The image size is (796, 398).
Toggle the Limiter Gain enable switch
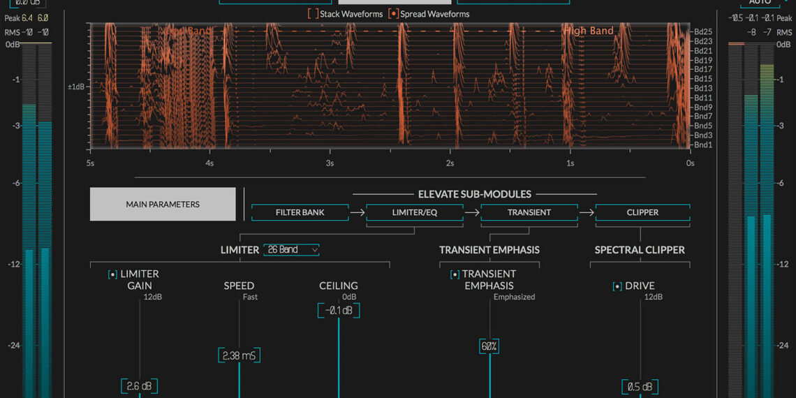[112, 274]
